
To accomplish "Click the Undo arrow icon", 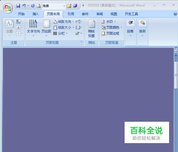I will (24, 6).
